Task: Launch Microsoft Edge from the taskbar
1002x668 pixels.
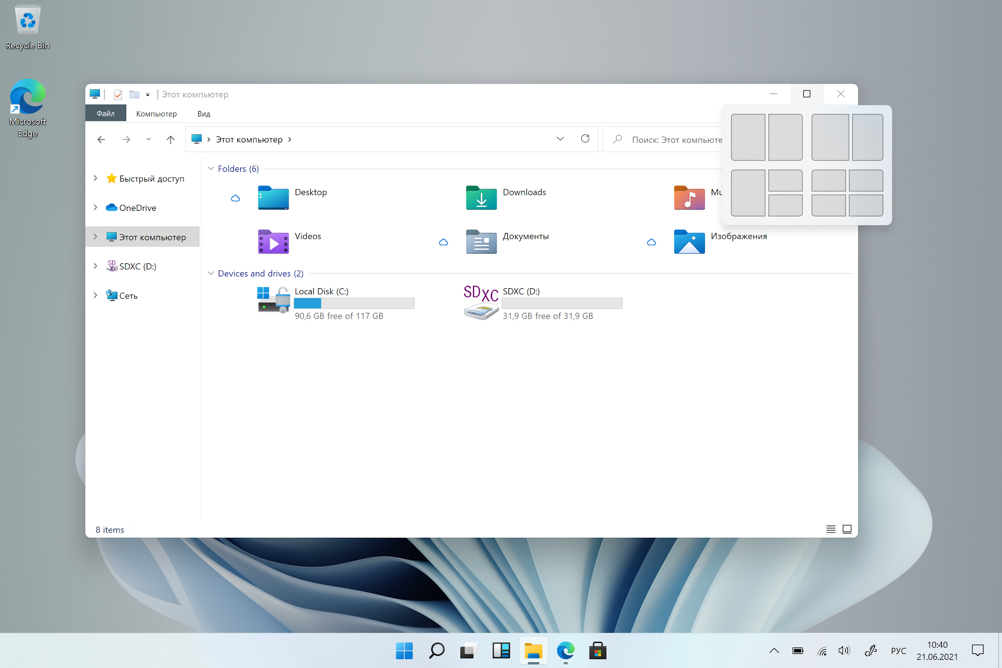Action: 565,651
